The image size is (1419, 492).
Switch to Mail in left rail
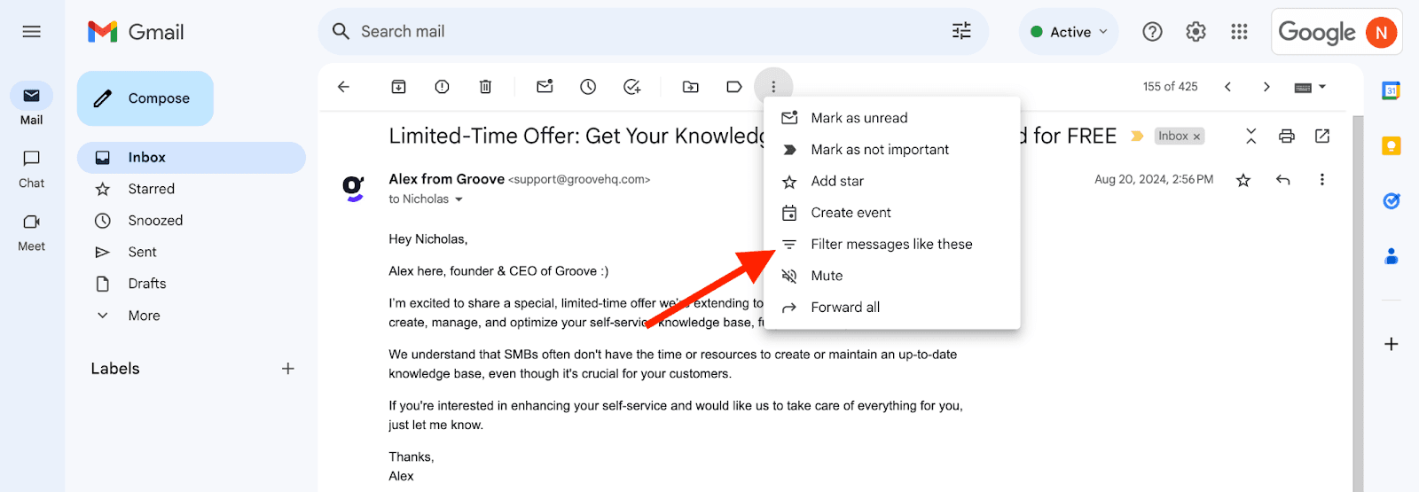click(x=32, y=105)
